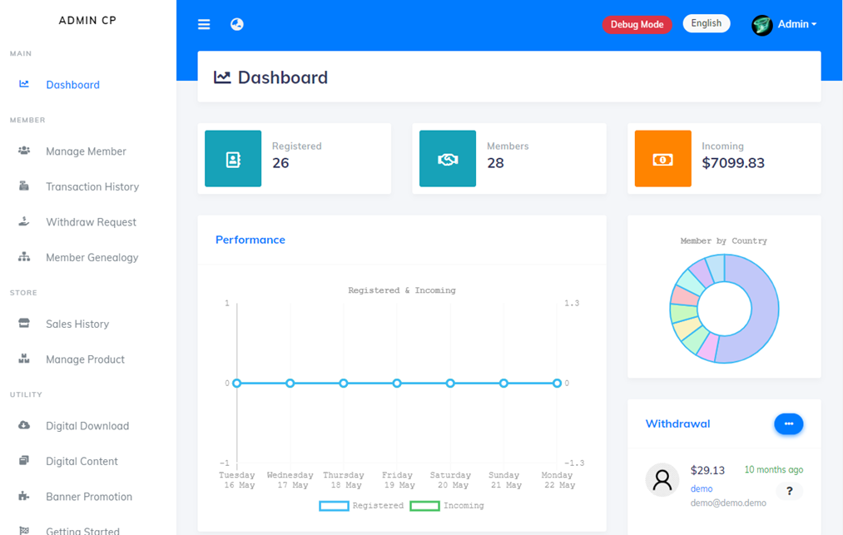Open the English language selector
The height and width of the screenshot is (535, 843).
click(706, 23)
